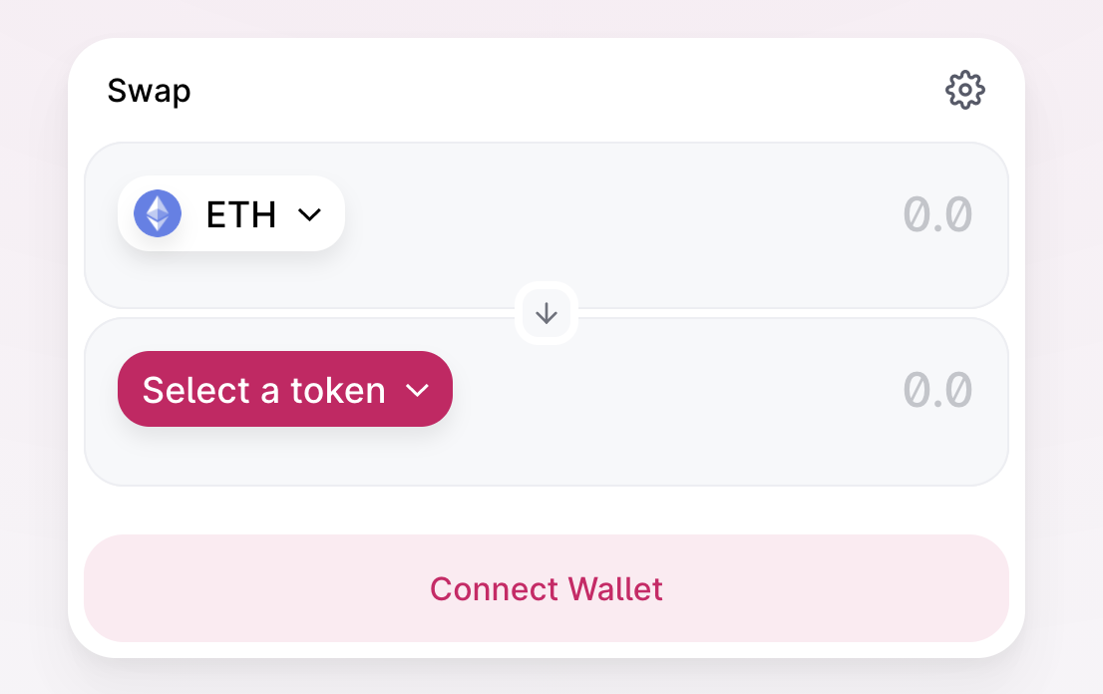
Task: Focus the output token amount field
Action: point(937,390)
